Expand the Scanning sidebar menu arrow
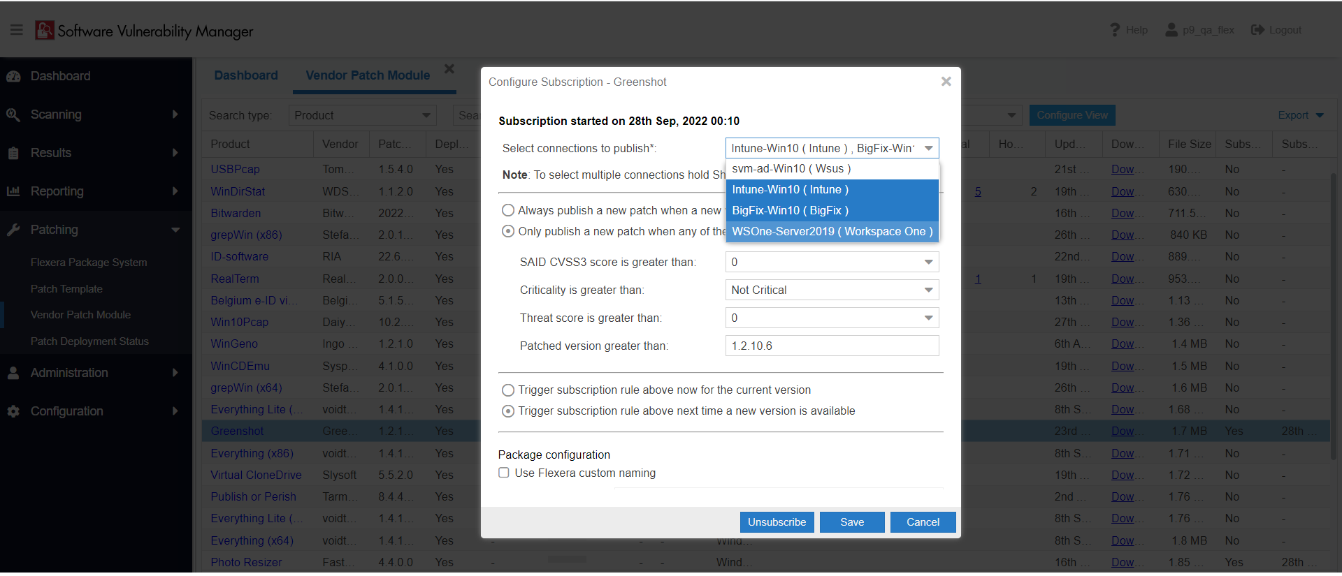The width and height of the screenshot is (1342, 576). [175, 115]
